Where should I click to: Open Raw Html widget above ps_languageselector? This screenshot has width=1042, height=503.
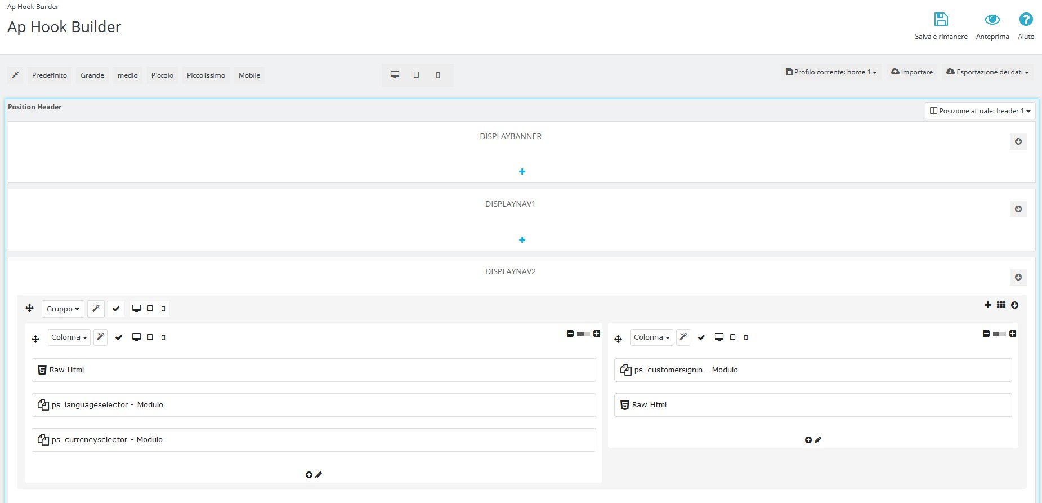pos(314,370)
